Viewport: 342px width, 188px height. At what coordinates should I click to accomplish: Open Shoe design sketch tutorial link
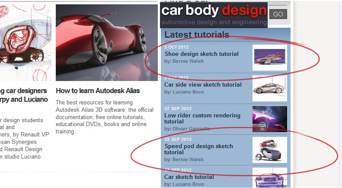[x=201, y=54]
